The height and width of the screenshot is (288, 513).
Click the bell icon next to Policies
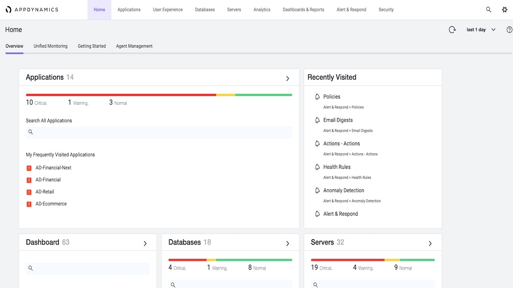tap(317, 97)
